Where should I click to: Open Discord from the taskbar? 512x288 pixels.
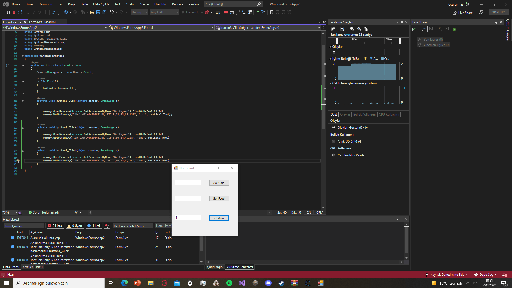(268, 283)
